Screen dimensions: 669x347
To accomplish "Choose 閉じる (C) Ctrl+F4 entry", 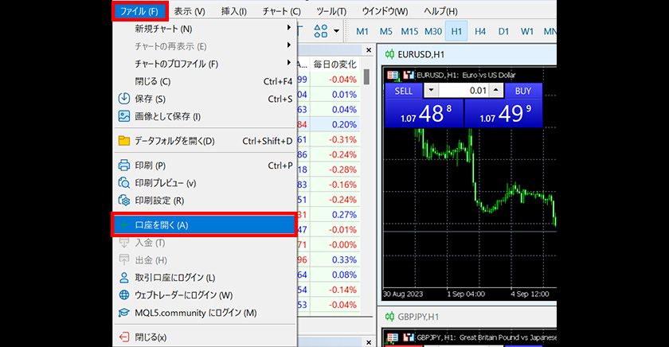I will pyautogui.click(x=205, y=81).
